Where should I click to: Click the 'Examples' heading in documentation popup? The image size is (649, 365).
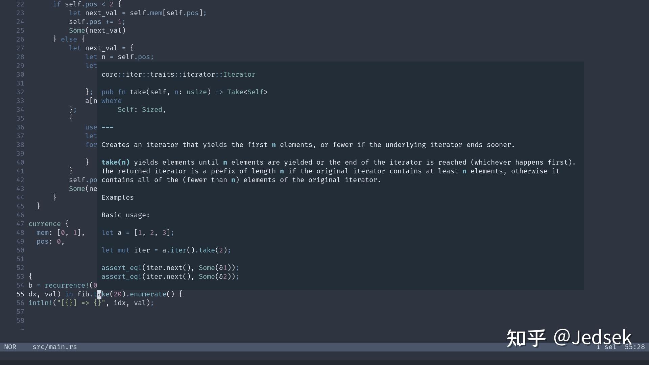(x=118, y=197)
